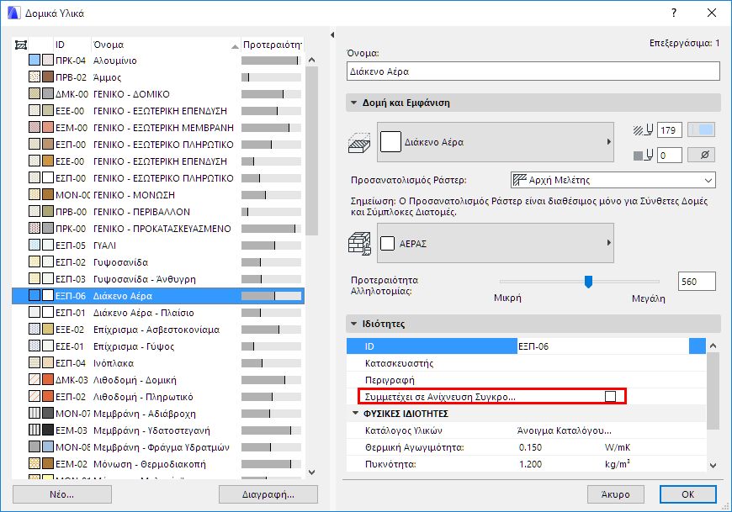Click the cut fill icon beside the Διάκενο Αέρα selector
Screen dimensions: 732x512
point(360,141)
